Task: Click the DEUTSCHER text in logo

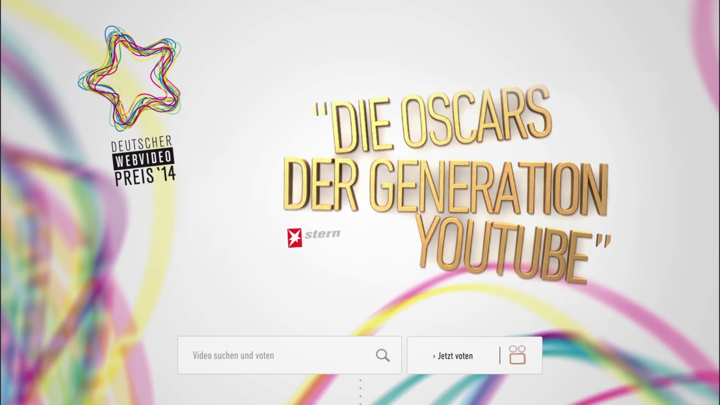Action: pyautogui.click(x=141, y=143)
